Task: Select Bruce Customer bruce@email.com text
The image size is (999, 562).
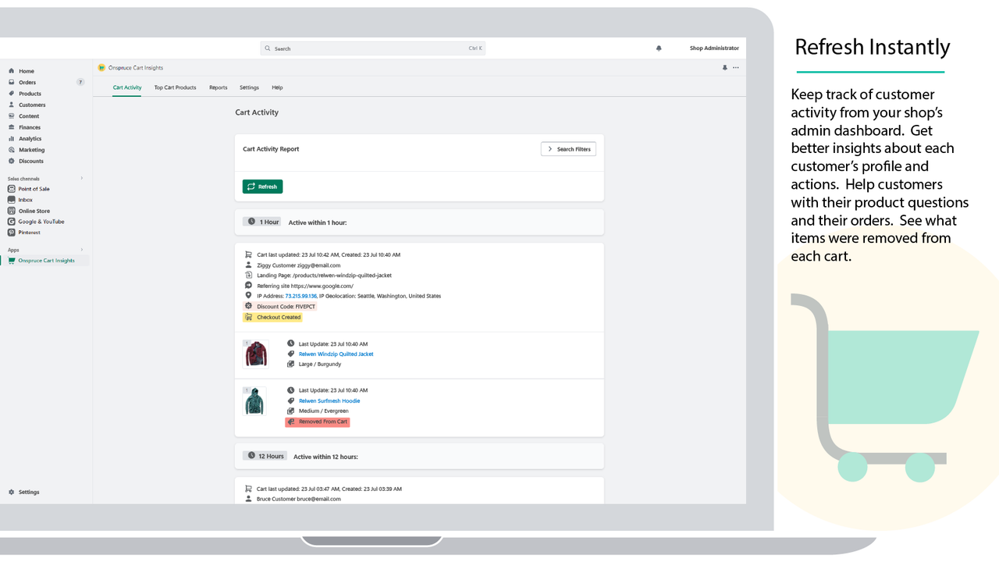Action: pos(299,499)
